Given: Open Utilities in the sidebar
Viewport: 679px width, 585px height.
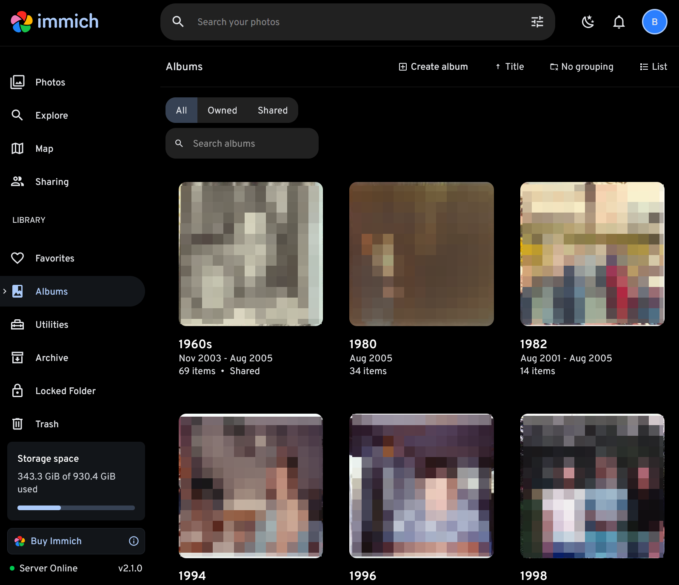Looking at the screenshot, I should point(73,324).
